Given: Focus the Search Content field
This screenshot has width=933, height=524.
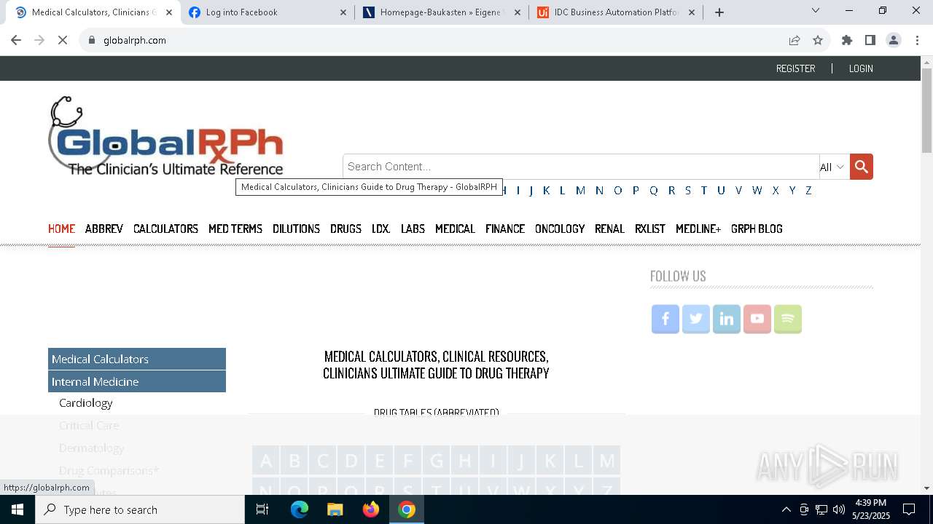Looking at the screenshot, I should pyautogui.click(x=581, y=167).
